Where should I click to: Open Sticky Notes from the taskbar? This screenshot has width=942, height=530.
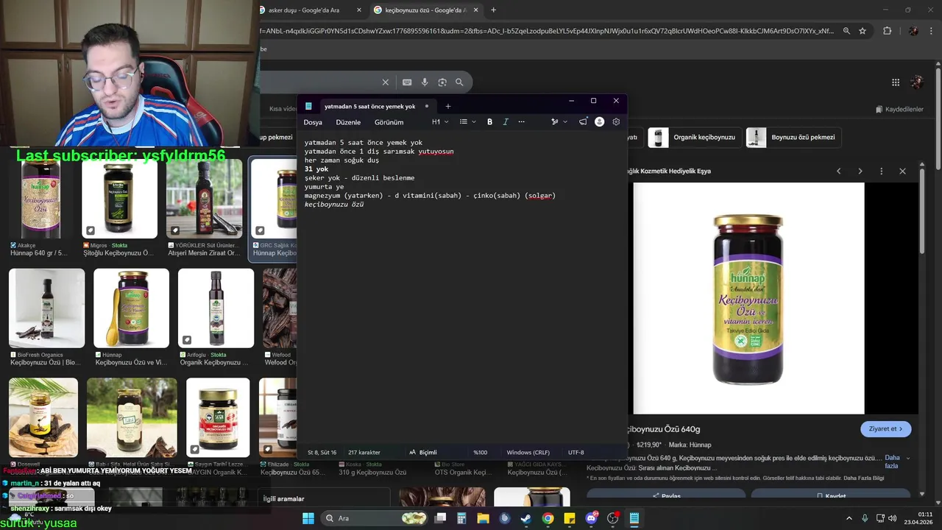570,518
